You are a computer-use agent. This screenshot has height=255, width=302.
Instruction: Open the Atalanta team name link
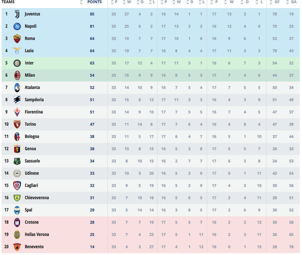click(32, 88)
